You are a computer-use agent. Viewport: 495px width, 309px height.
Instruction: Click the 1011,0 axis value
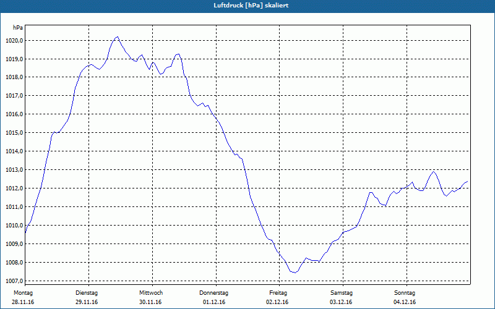coord(14,207)
